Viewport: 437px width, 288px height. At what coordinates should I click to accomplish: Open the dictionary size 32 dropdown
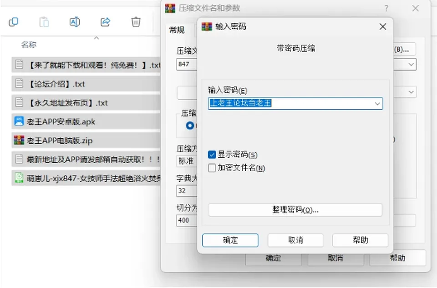[186, 191]
